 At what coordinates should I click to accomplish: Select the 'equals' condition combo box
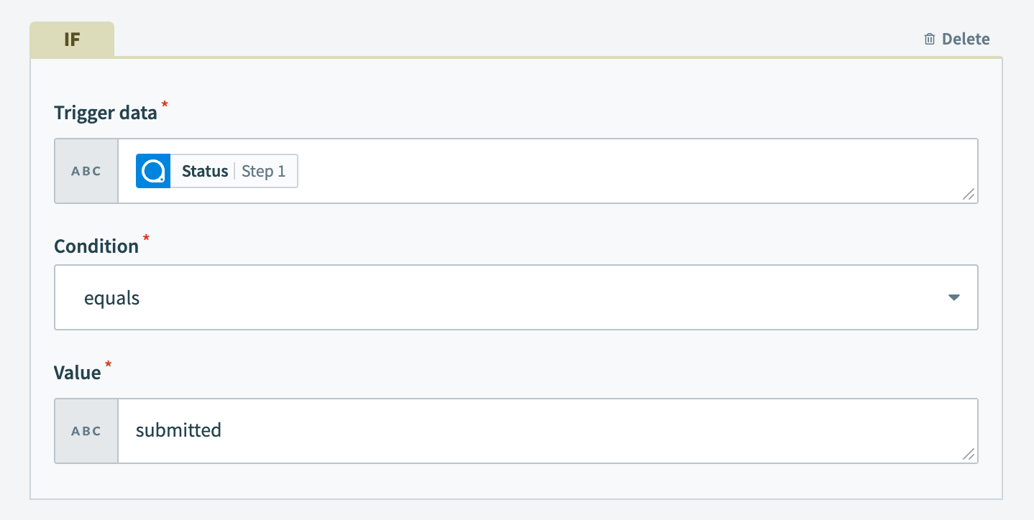[503, 298]
